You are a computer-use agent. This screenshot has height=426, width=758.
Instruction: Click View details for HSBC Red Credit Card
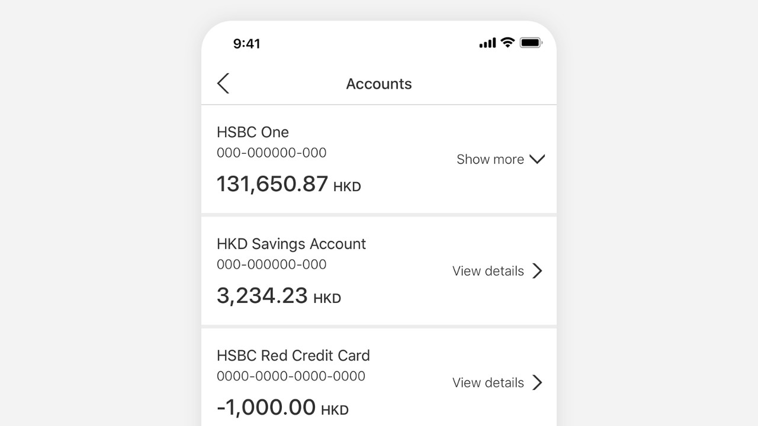(x=488, y=383)
